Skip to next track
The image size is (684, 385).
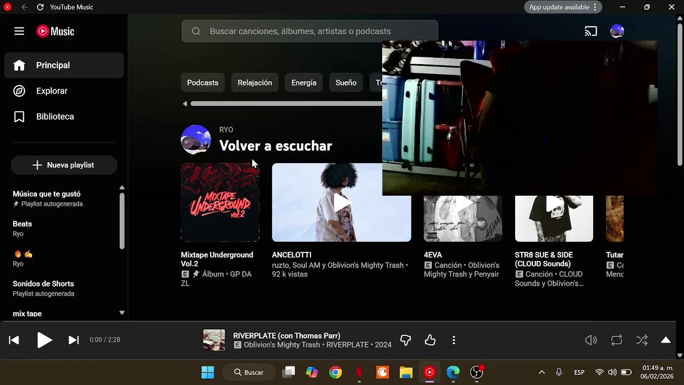coord(74,340)
